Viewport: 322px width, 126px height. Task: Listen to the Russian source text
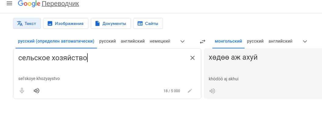[37, 91]
